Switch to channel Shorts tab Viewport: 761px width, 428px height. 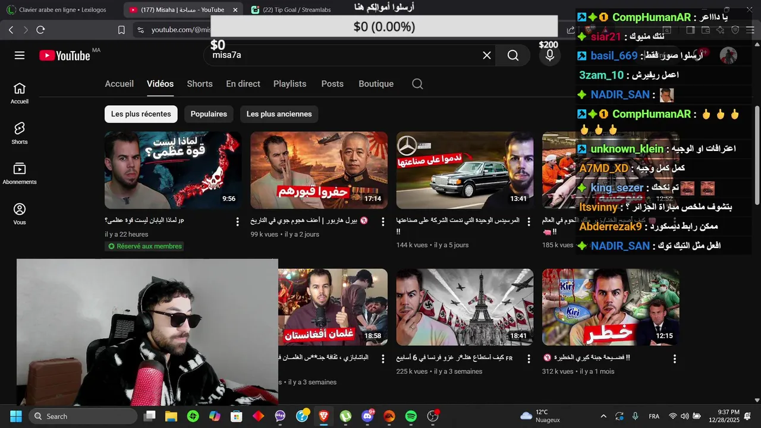tap(200, 84)
